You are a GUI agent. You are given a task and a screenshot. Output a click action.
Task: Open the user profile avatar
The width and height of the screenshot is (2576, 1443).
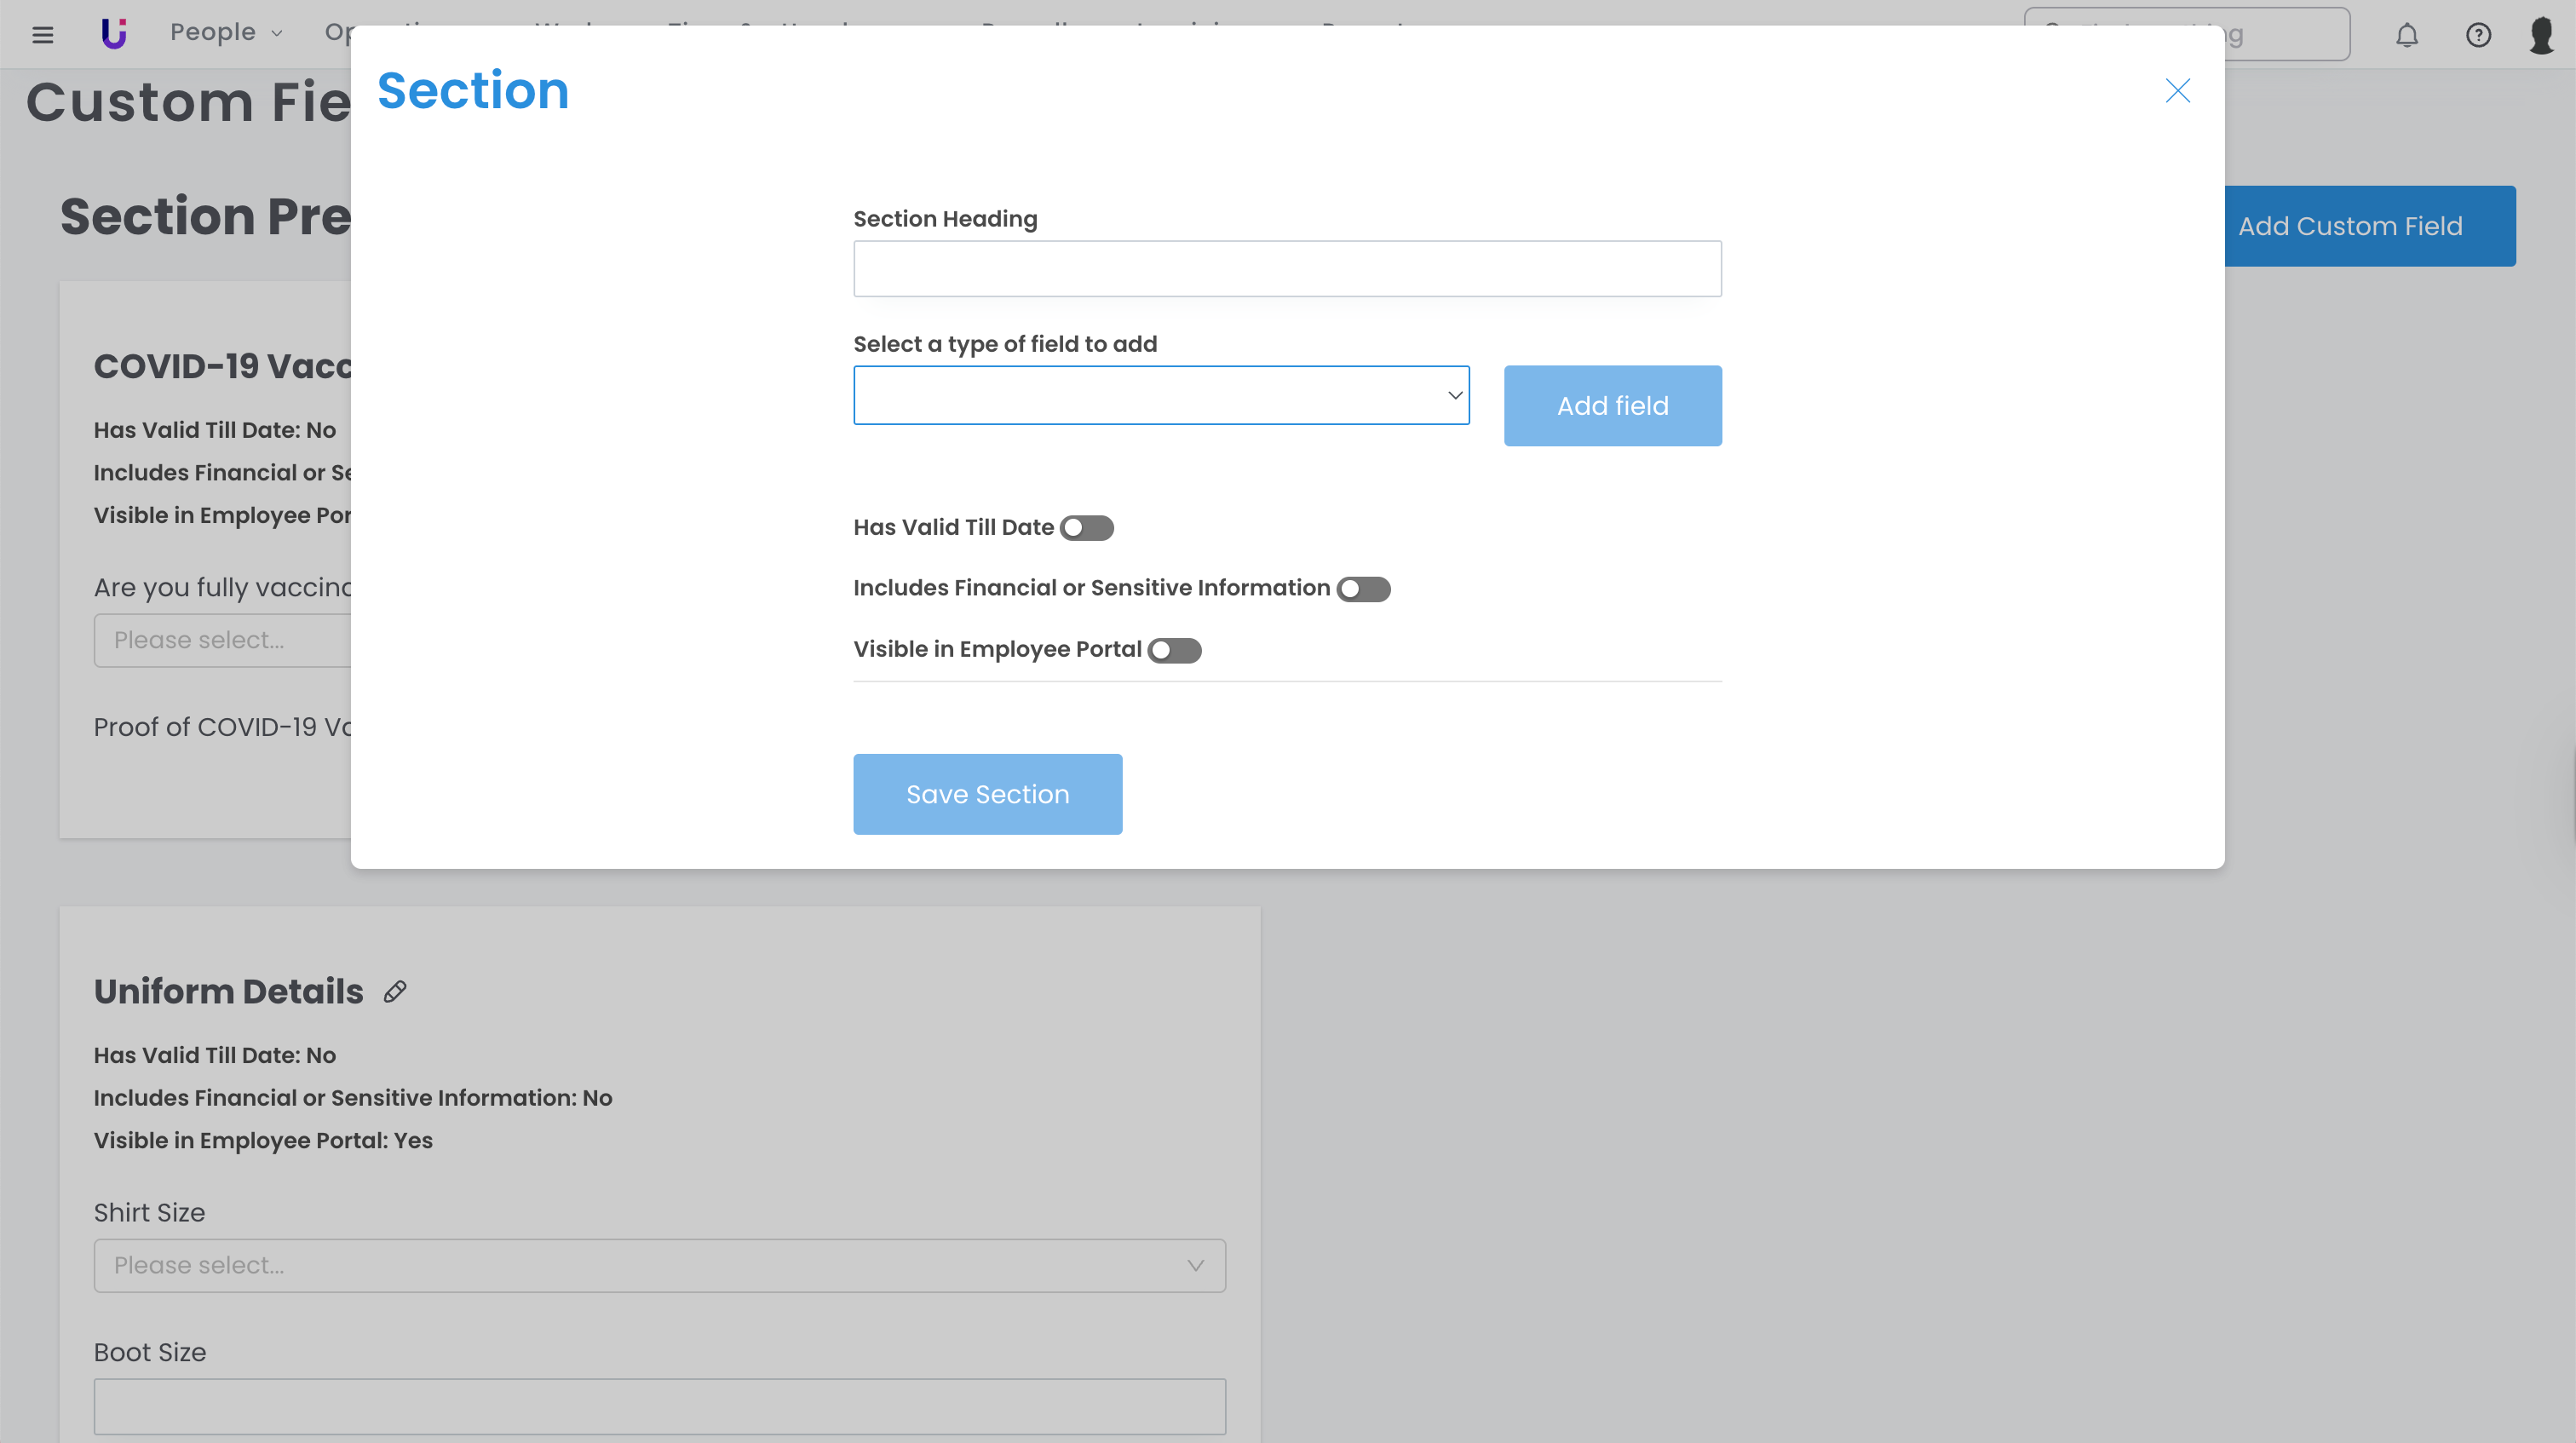[x=2541, y=35]
